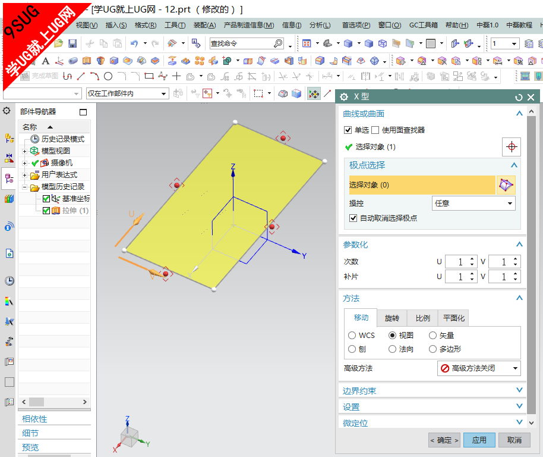Image resolution: width=543 pixels, height=457 pixels.
Task: Enable the 使用面查找器 checkbox
Action: pos(375,130)
